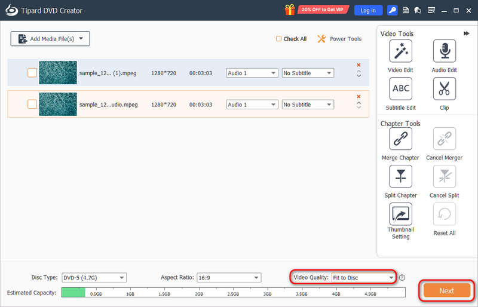Check the sample_12... (1).mpeg file checkbox
Viewport: 478px width, 307px height.
(x=32, y=73)
